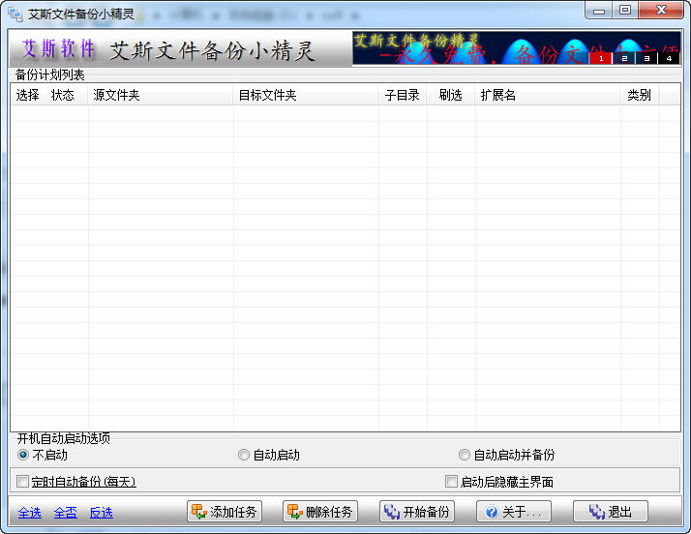Viewport: 691px width, 534px height.
Task: Minimize the 艾斯文件备份小精灵 window
Action: (598, 10)
